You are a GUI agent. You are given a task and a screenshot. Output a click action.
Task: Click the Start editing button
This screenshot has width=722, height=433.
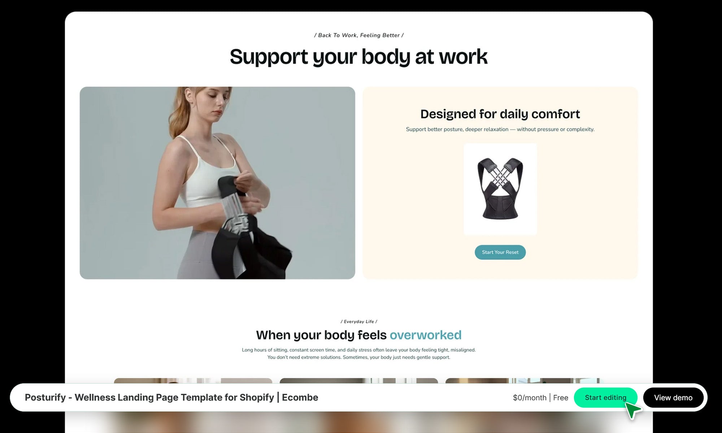605,398
